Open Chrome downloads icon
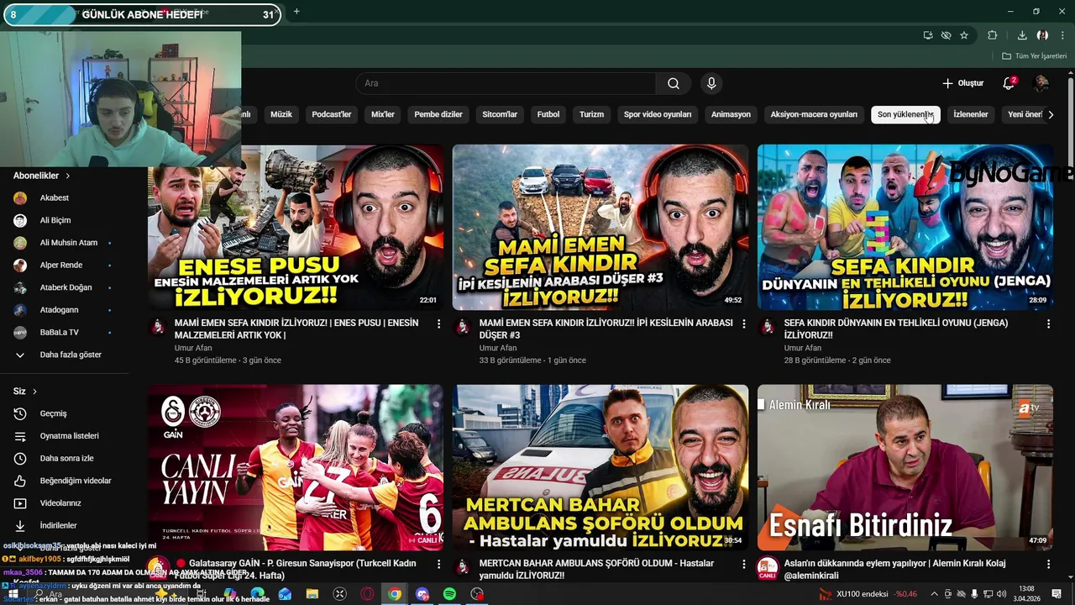This screenshot has width=1075, height=605. pyautogui.click(x=1022, y=35)
